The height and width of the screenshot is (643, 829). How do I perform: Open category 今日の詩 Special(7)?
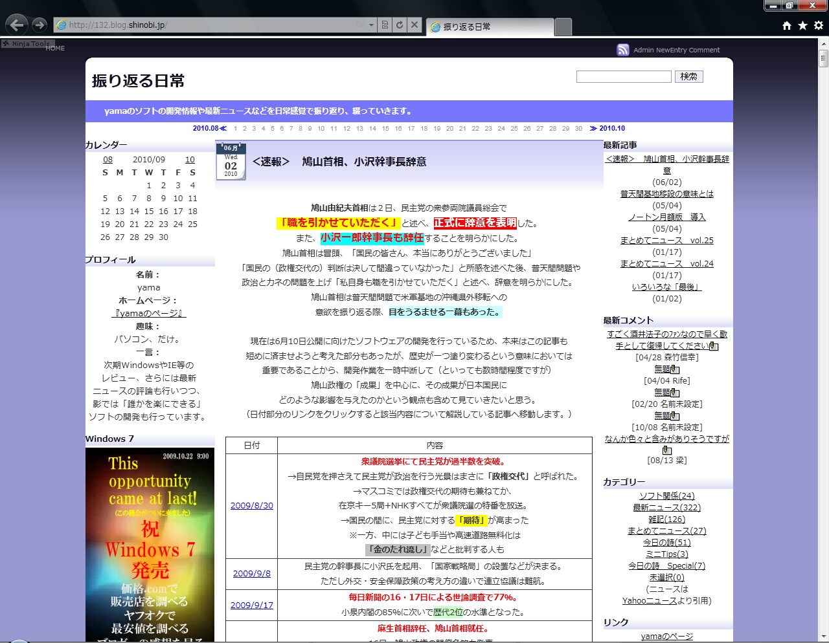tap(667, 565)
